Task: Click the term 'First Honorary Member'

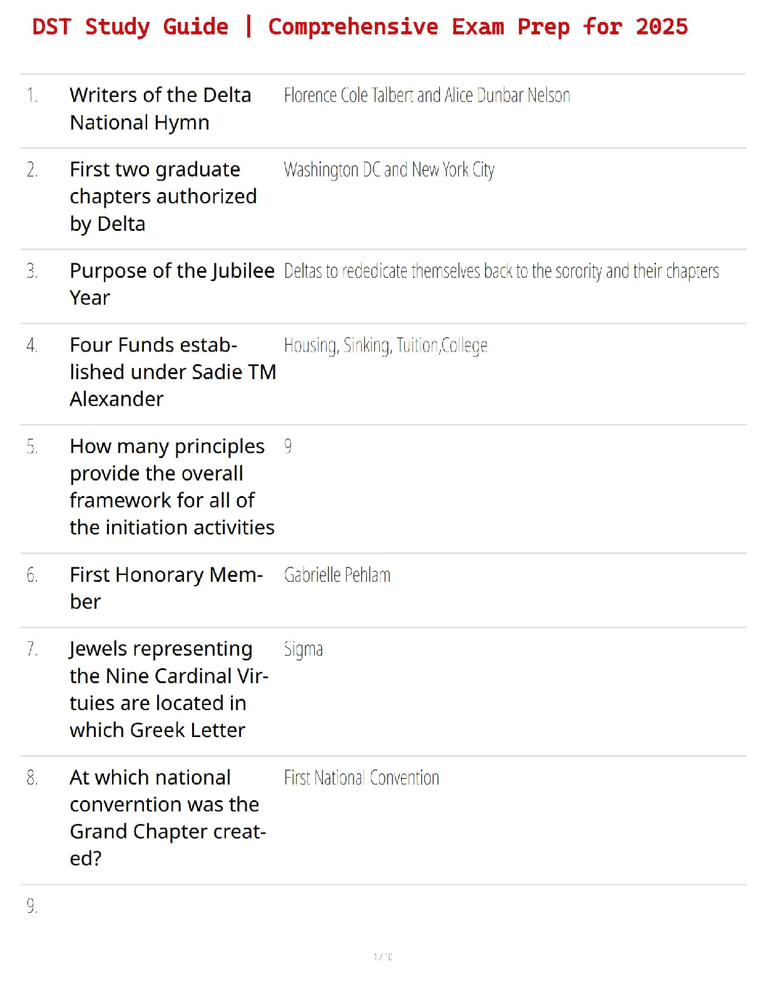Action: pyautogui.click(x=166, y=588)
